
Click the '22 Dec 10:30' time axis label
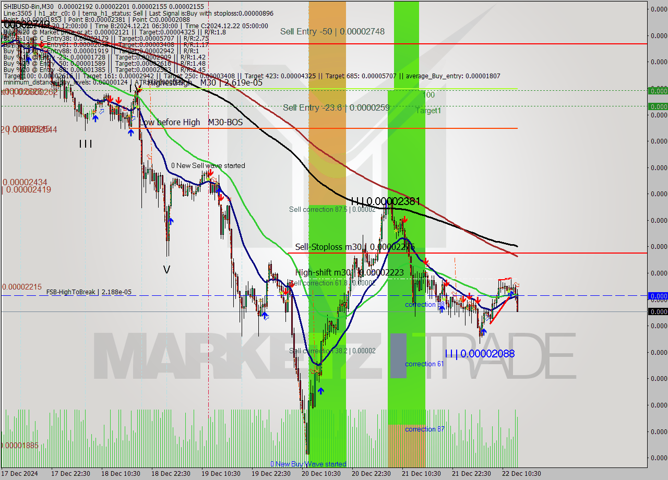coord(521,474)
